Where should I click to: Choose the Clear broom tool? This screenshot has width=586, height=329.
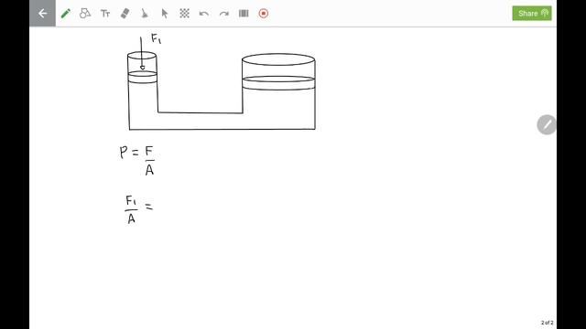point(145,14)
